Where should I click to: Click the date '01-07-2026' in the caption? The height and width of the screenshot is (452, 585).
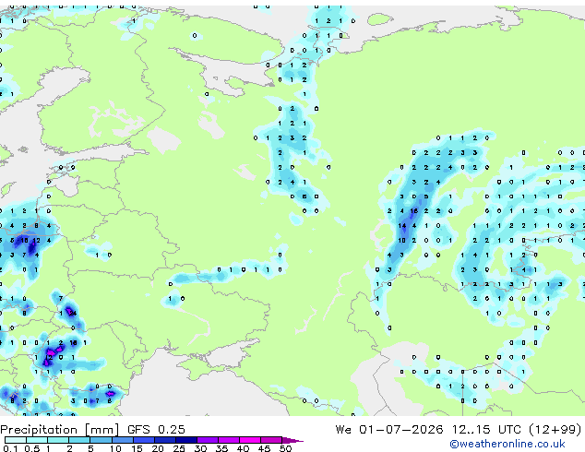click(x=401, y=430)
